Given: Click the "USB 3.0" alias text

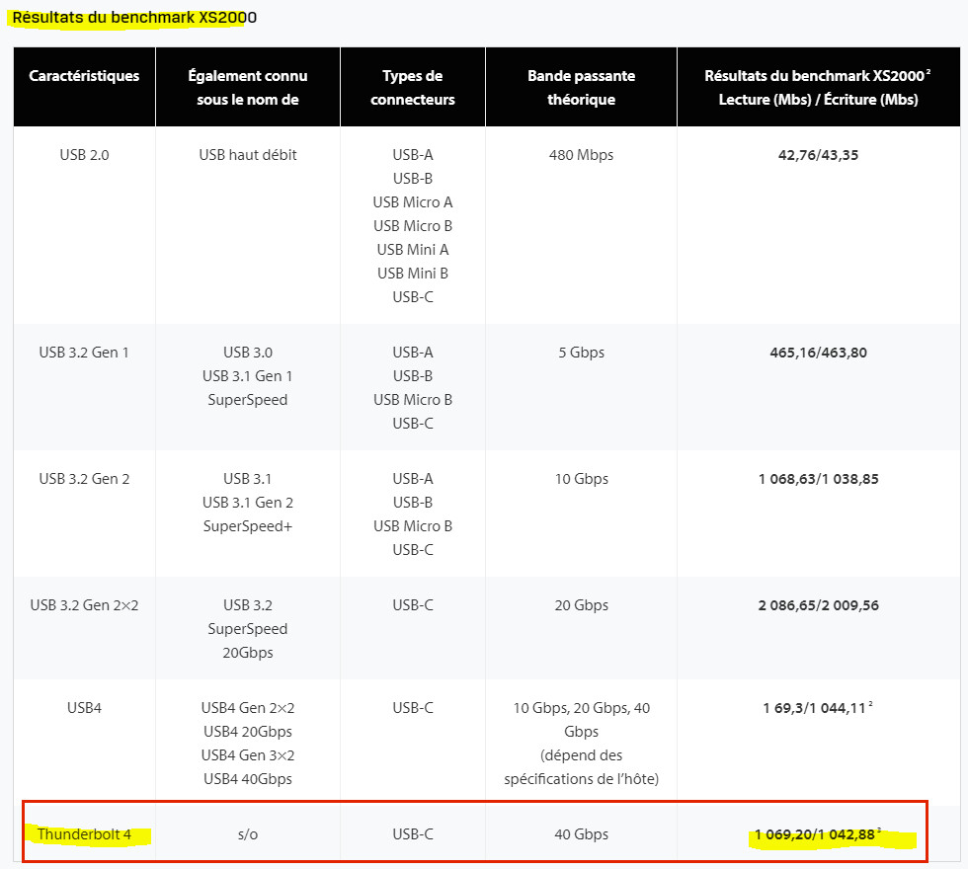Looking at the screenshot, I should point(248,353).
